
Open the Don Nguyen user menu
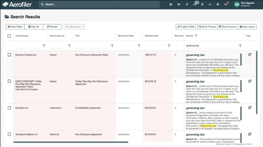244,4
